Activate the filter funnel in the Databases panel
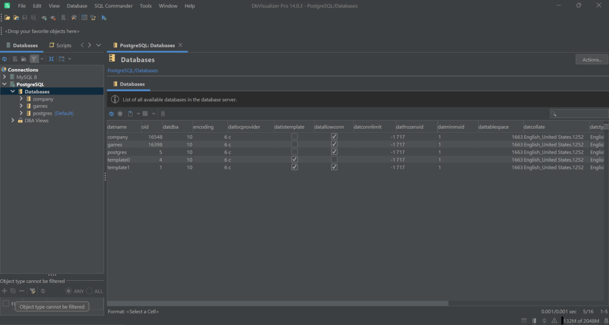609x325 pixels. click(35, 58)
